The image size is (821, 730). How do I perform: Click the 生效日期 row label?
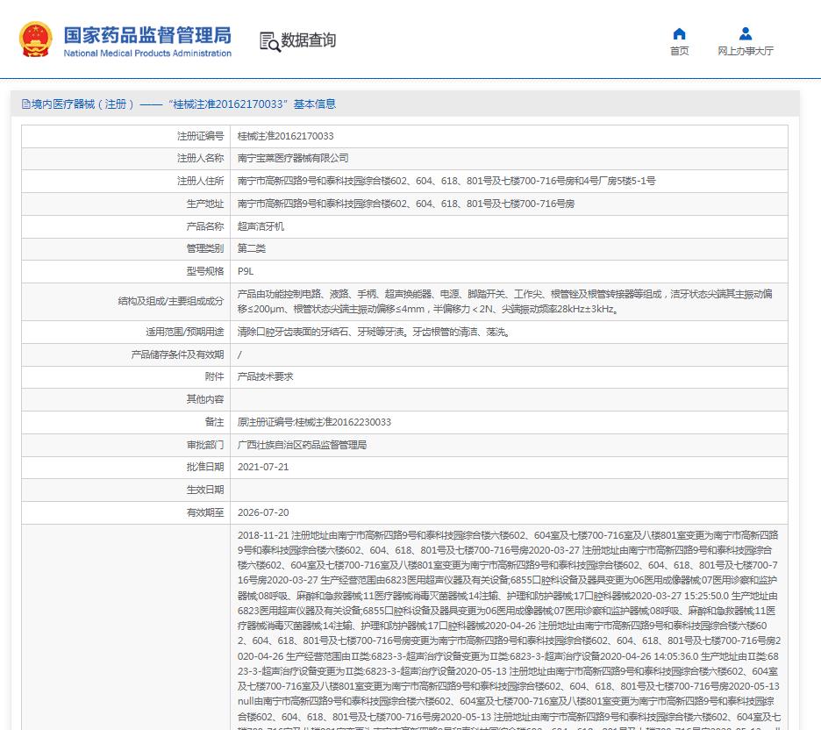tap(204, 490)
